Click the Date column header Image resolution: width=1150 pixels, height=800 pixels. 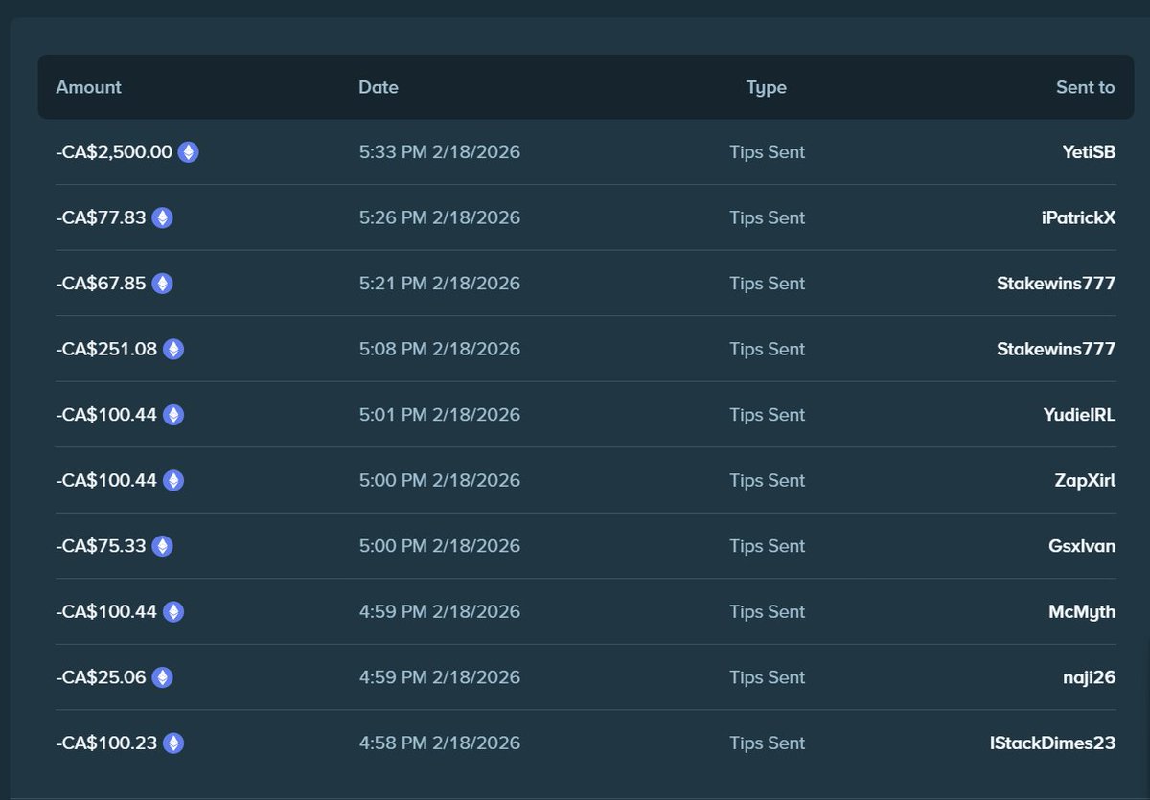(379, 87)
